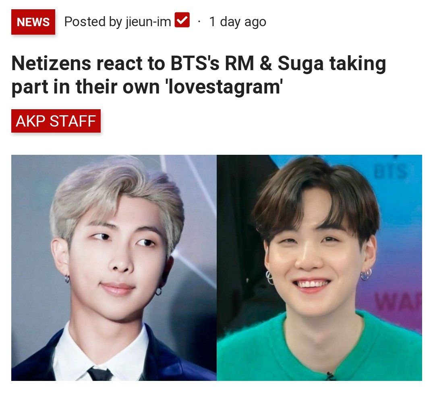Click the hoop earring in the left photo
The image size is (435, 420).
coord(158,291)
